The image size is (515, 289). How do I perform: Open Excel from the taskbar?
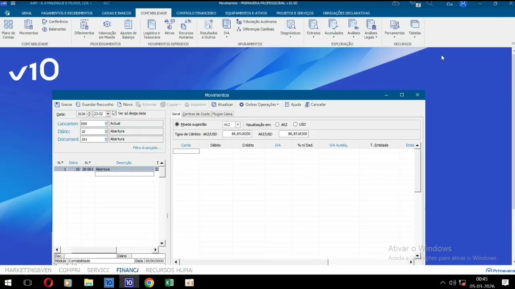[x=169, y=283]
